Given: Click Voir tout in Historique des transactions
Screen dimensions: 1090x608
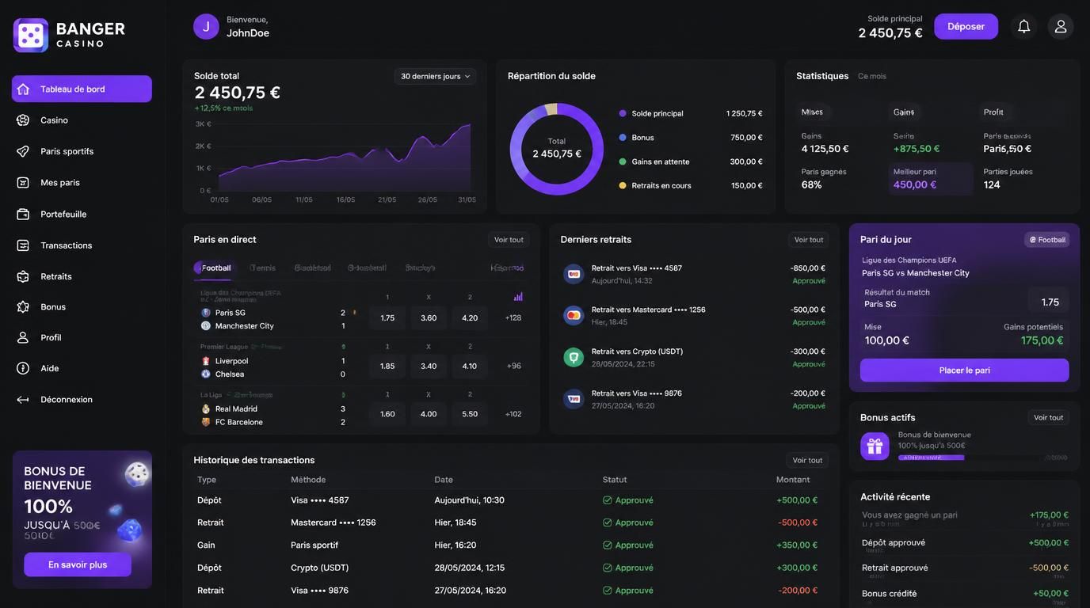Looking at the screenshot, I should [807, 460].
